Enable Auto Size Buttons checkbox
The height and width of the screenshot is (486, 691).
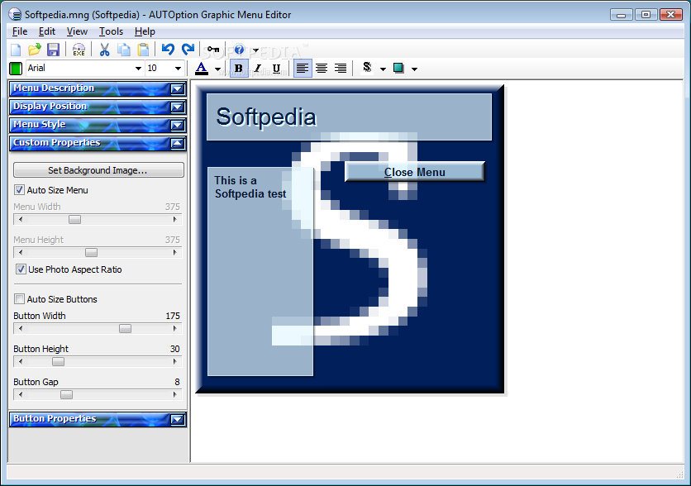pyautogui.click(x=19, y=299)
